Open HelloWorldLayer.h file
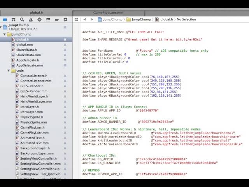 [x=34, y=97]
